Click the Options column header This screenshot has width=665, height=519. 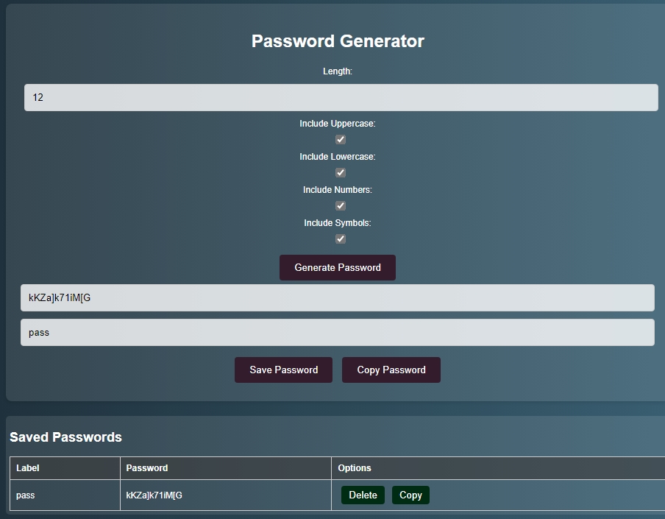[x=498, y=468]
